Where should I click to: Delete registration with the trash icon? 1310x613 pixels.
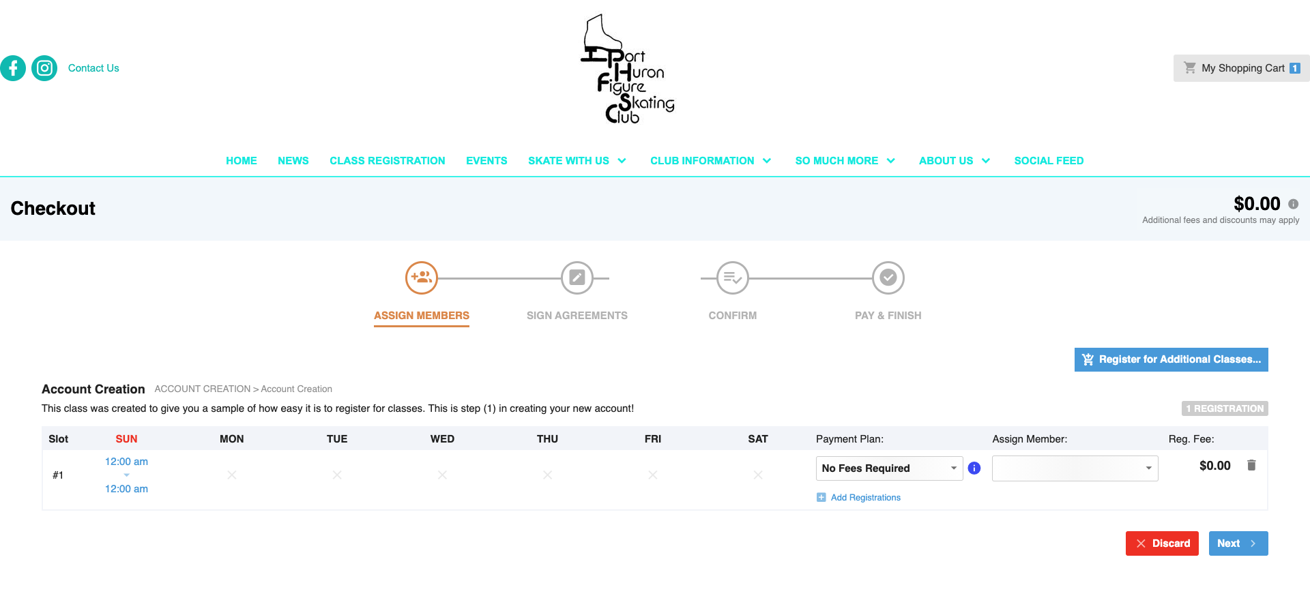pyautogui.click(x=1251, y=465)
